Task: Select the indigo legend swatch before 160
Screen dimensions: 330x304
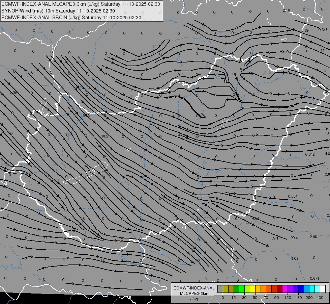Action: point(296,289)
